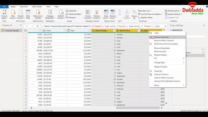This screenshot has height=117, width=208.
Task: Open the Merge Queries option
Action: point(173,11)
